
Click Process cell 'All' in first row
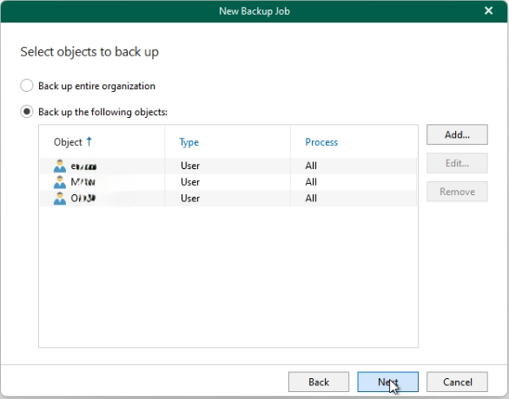click(x=311, y=166)
